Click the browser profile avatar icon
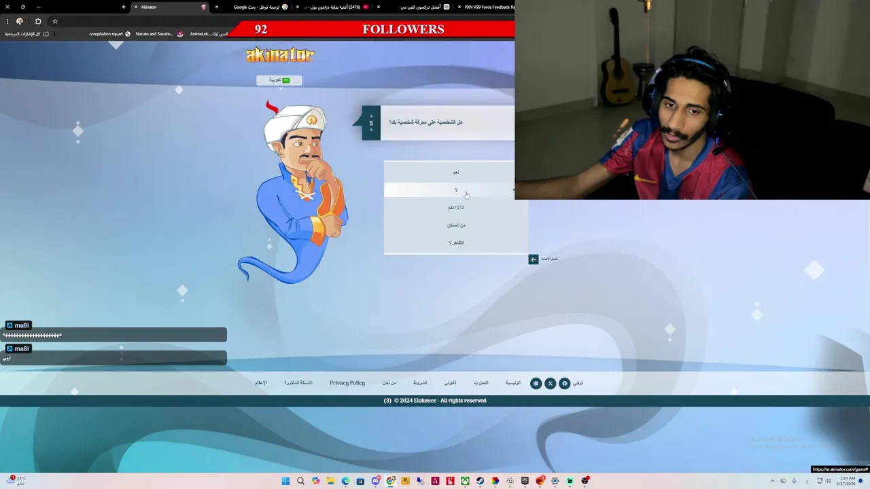Viewport: 870px width, 489px height. click(x=20, y=21)
